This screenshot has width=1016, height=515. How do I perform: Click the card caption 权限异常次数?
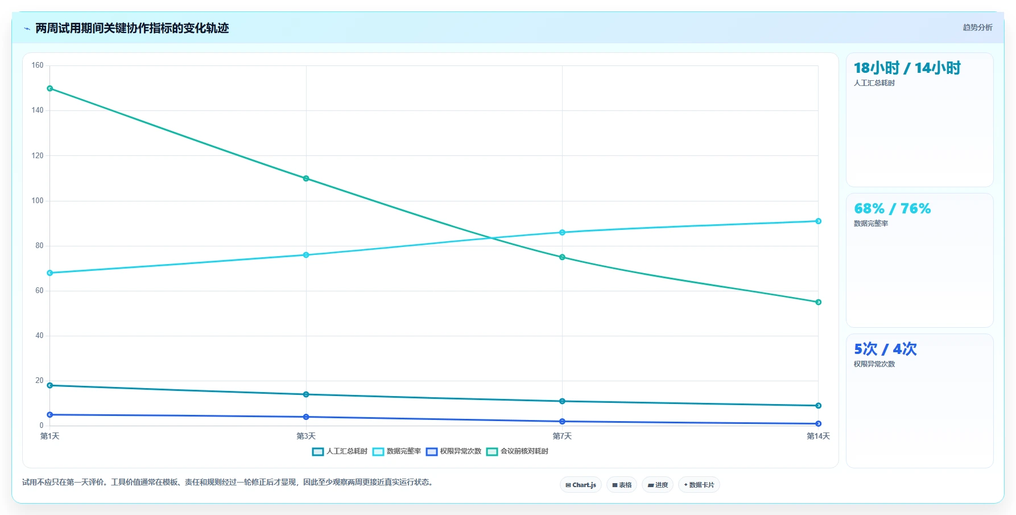(x=874, y=364)
